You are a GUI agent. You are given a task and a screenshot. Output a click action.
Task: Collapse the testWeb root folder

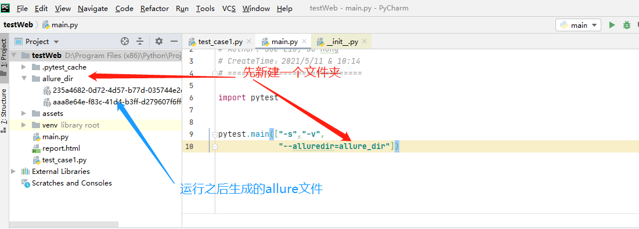(x=15, y=55)
